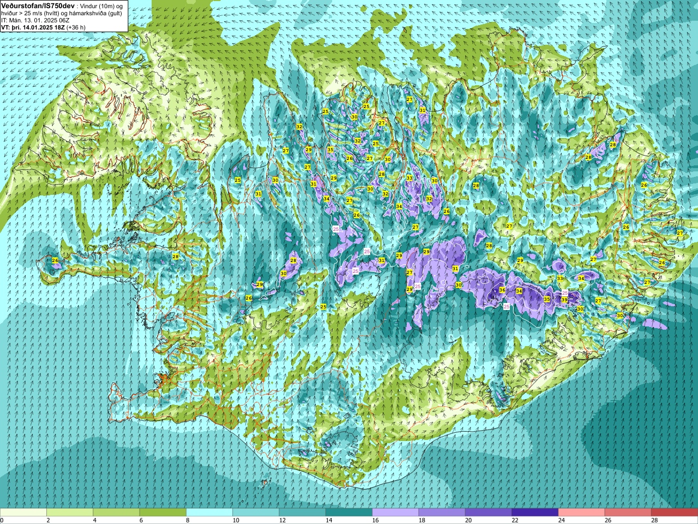Click the 2–4 m/s light green legend swatch
This screenshot has height=524, width=698.
[x=70, y=513]
